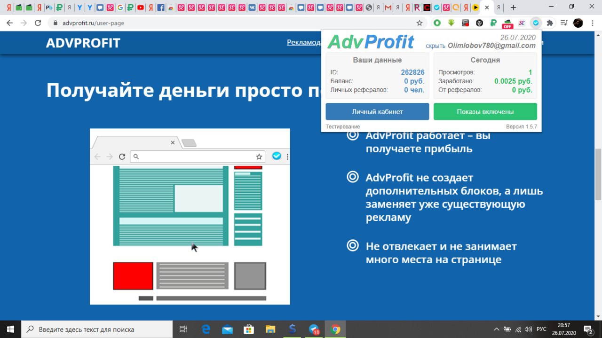Click the monkey face extension icon
Image resolution: width=602 pixels, height=338 pixels.
coord(479,23)
